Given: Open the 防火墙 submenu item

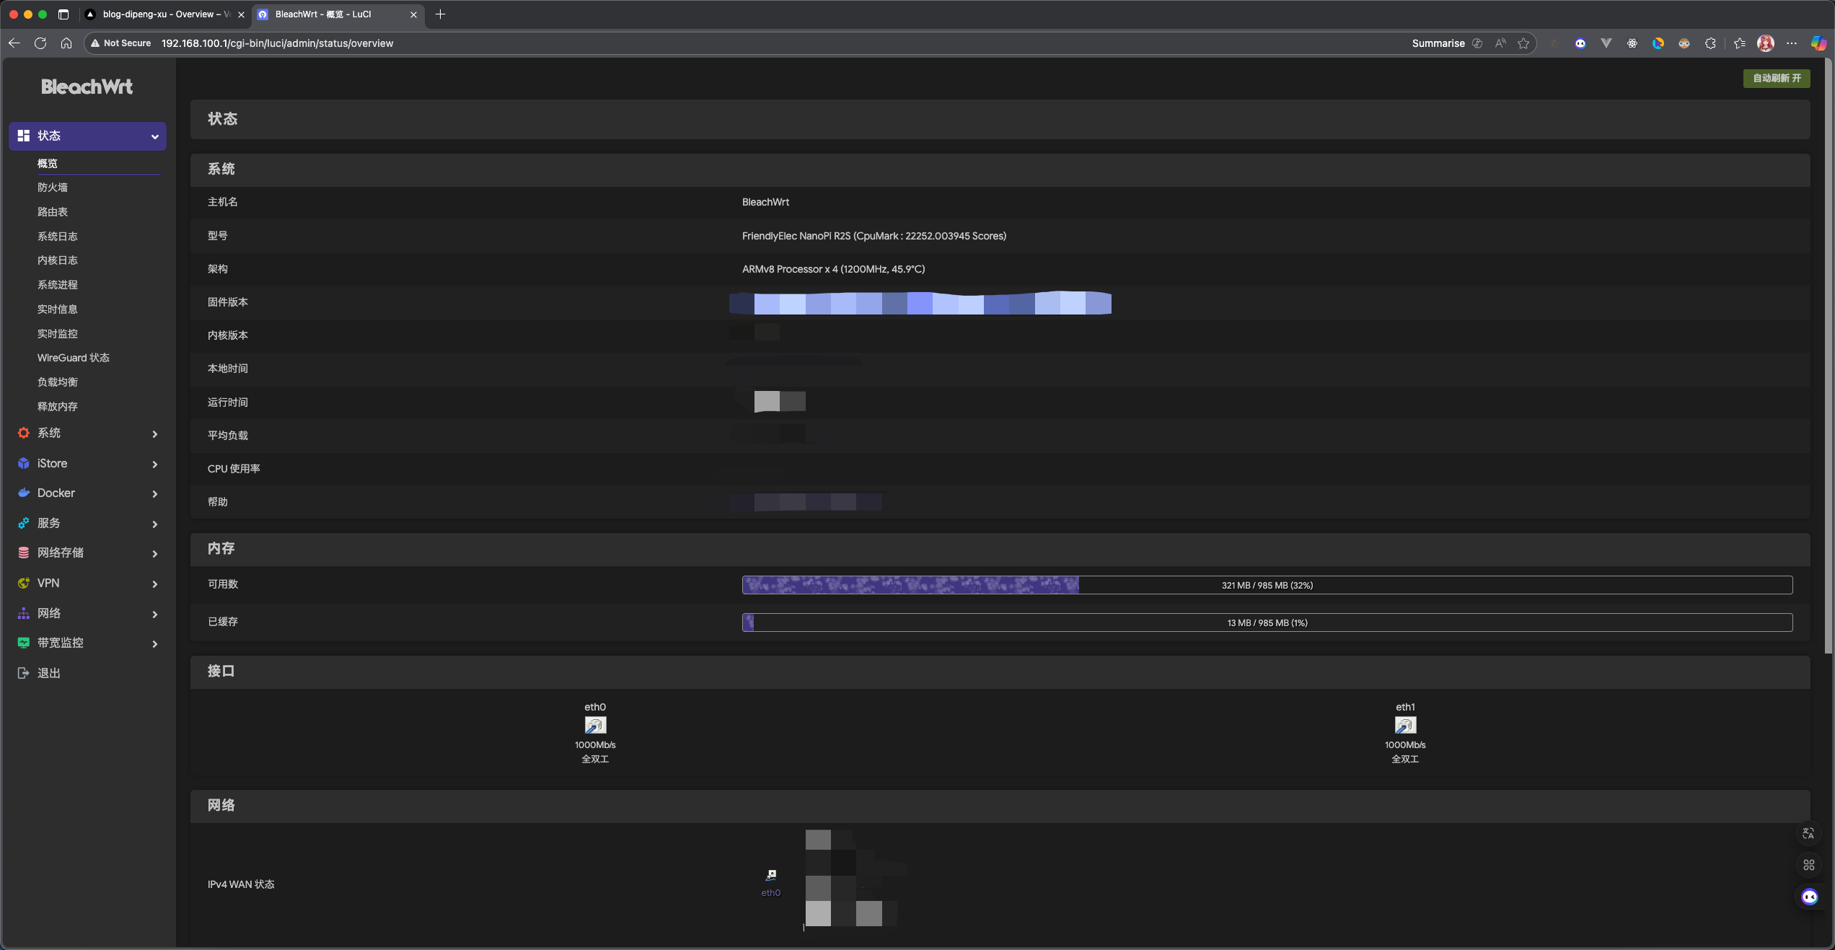Looking at the screenshot, I should tap(53, 188).
